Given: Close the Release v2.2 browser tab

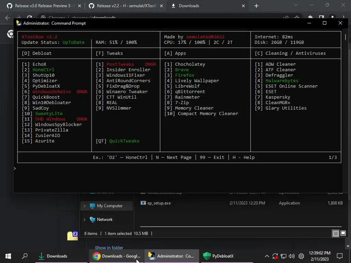Looking at the screenshot, I should pos(161,6).
